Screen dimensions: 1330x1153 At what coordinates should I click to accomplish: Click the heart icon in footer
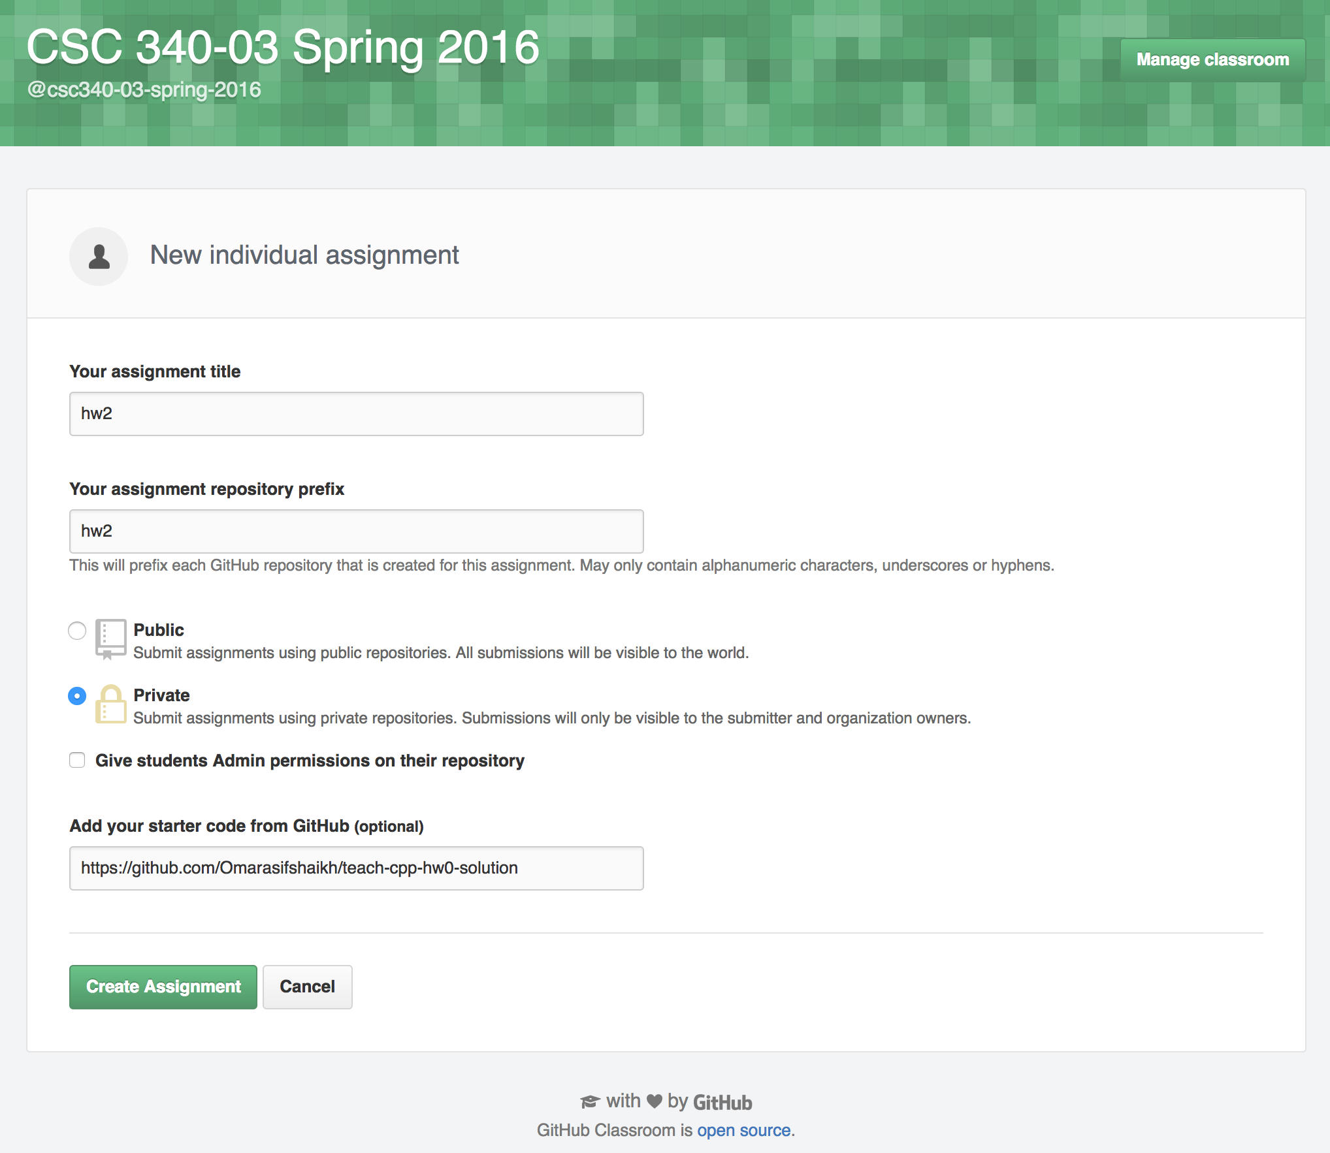click(x=654, y=1101)
